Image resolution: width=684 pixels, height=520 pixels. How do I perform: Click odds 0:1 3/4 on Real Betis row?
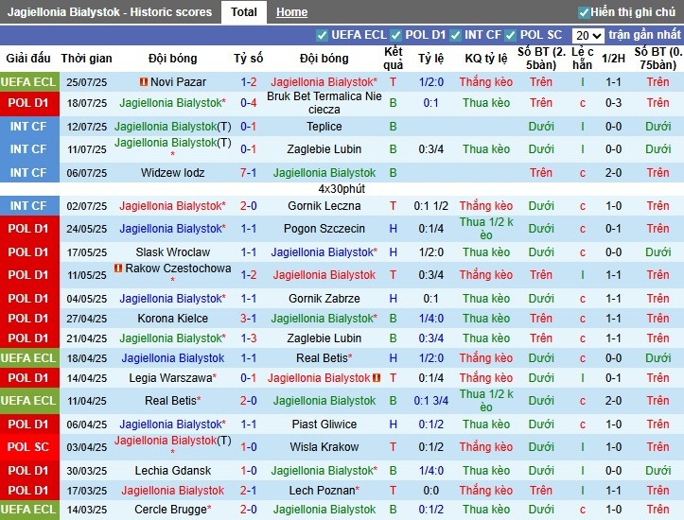(431, 401)
